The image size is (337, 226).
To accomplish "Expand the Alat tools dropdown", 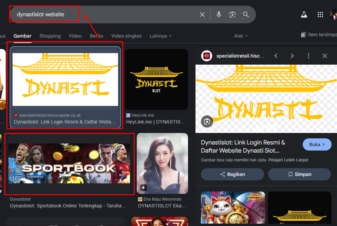I will tap(241, 36).
